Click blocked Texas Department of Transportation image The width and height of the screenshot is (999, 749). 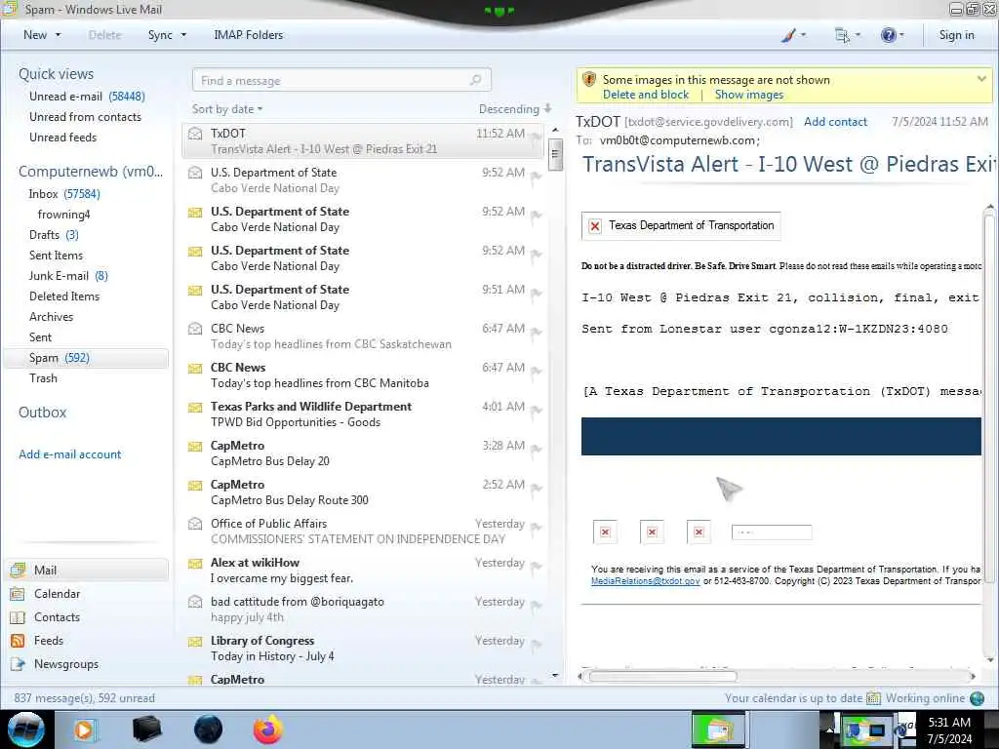click(680, 225)
